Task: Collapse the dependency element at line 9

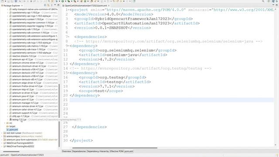Action: (69, 46)
